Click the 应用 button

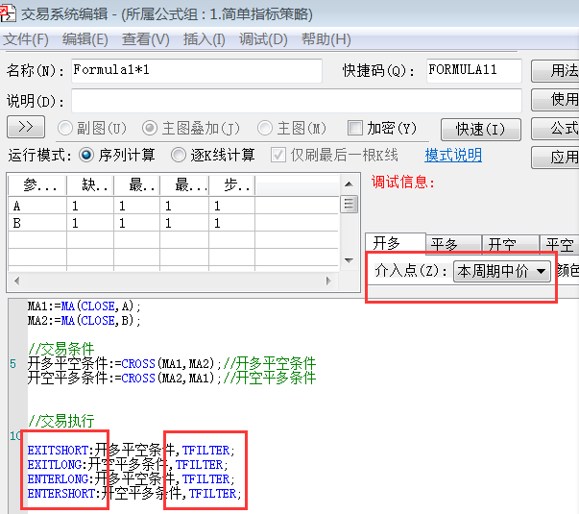(x=555, y=157)
